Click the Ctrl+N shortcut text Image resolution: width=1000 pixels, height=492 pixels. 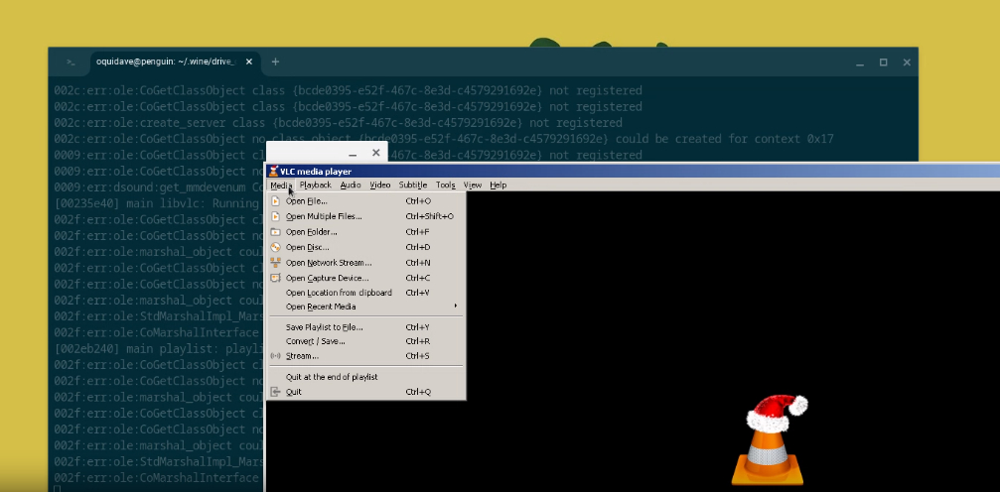418,263
